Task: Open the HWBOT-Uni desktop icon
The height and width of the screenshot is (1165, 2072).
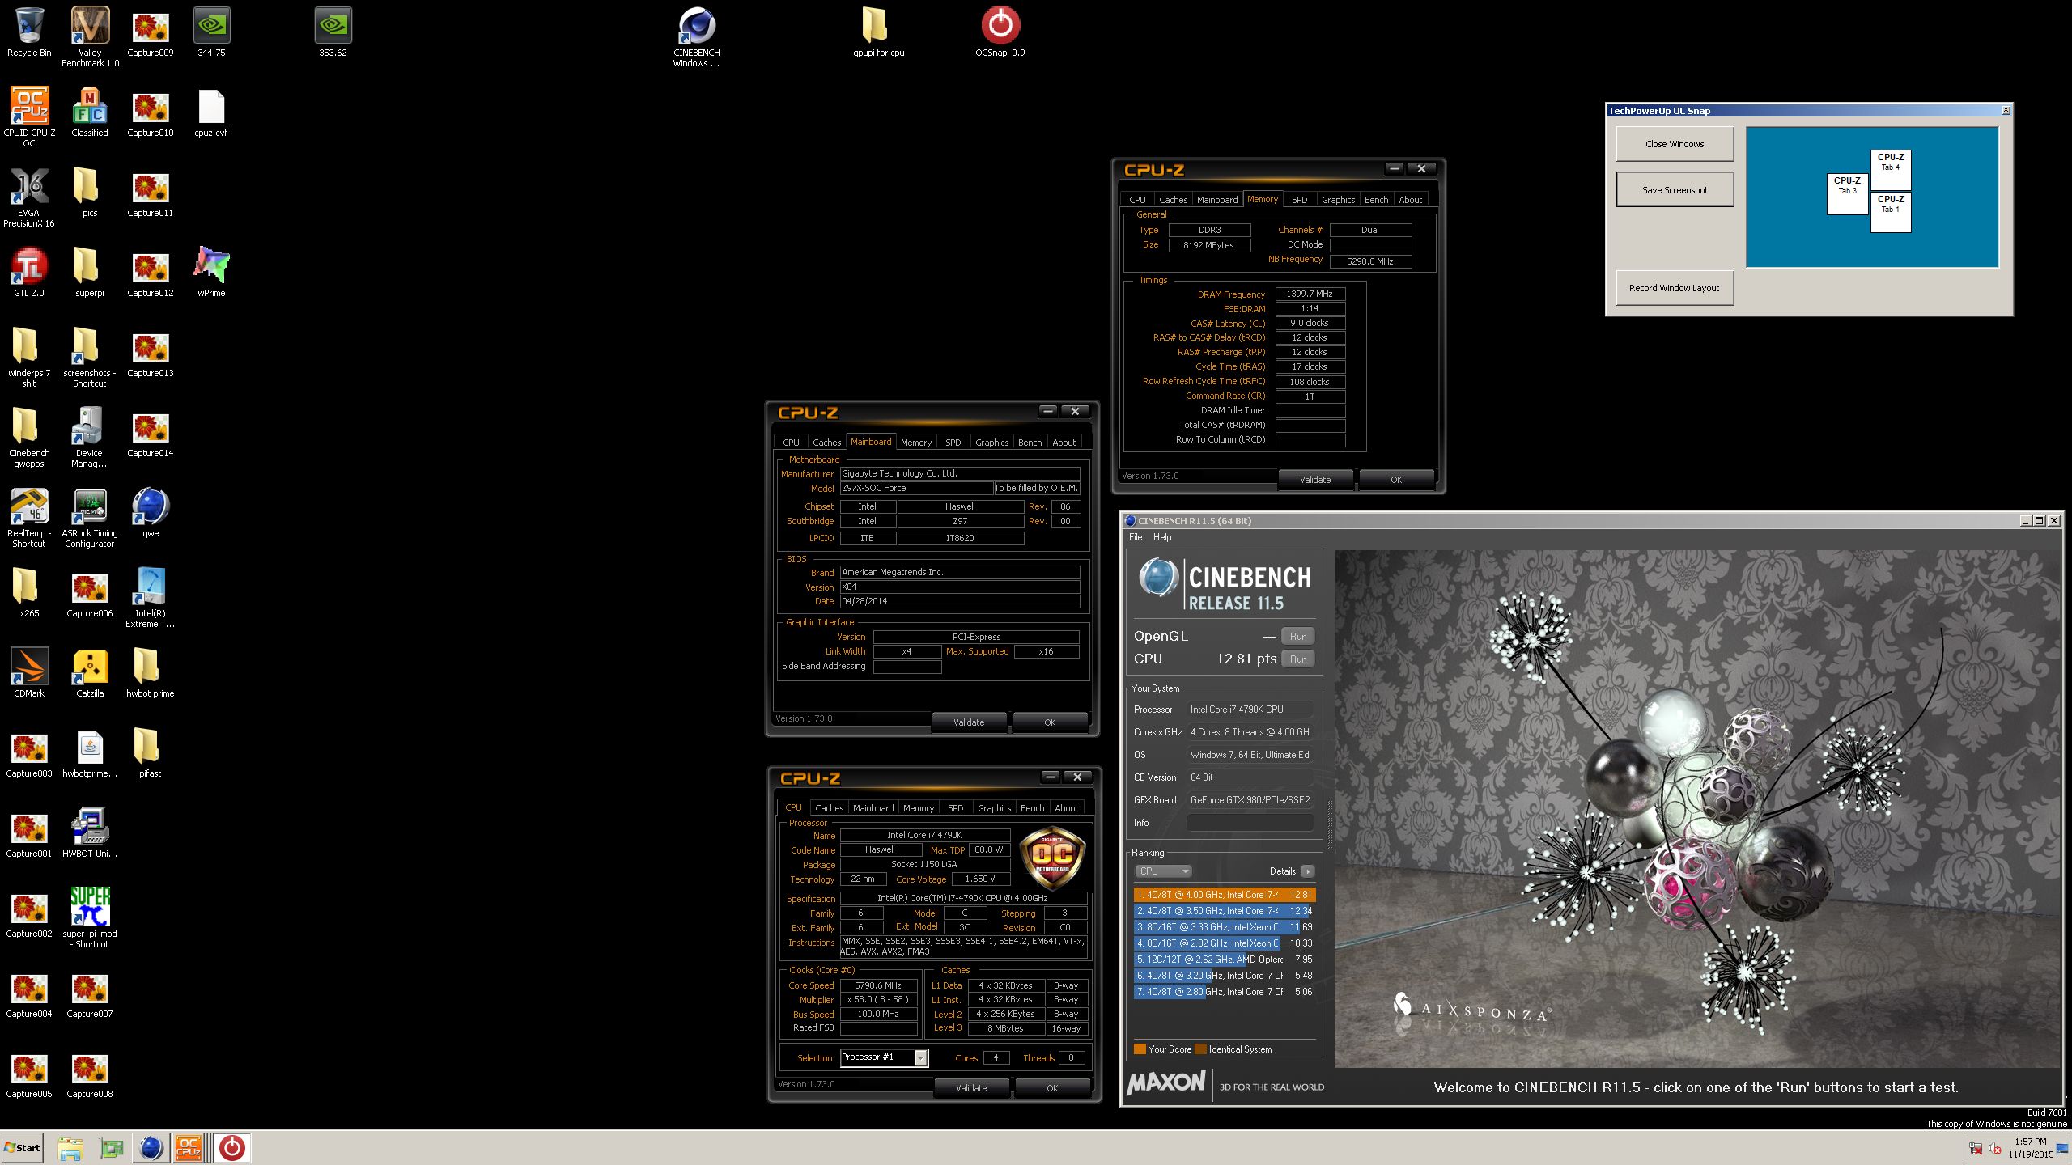Action: tap(90, 833)
